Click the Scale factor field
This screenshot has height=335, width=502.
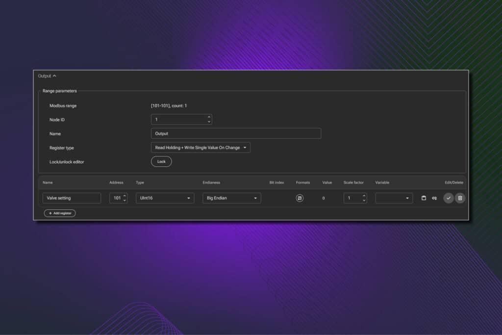[x=355, y=198]
